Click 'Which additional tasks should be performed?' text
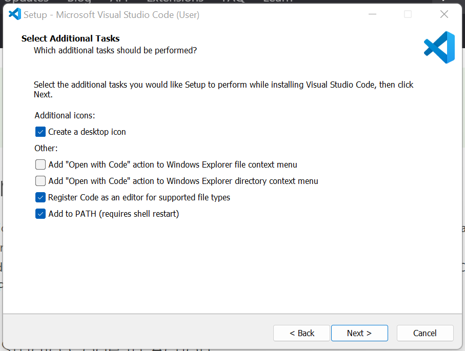Viewport: 465px width, 351px height. click(115, 50)
